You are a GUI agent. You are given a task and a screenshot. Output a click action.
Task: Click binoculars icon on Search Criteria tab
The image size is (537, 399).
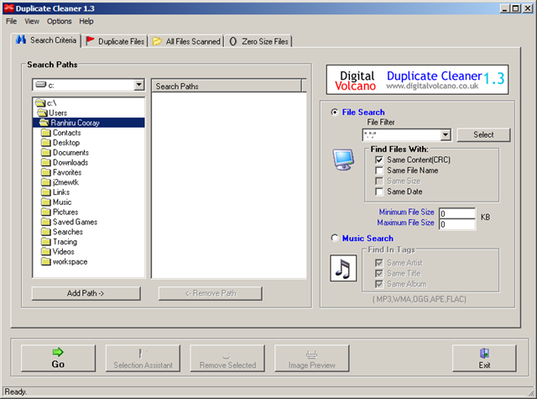pos(20,39)
